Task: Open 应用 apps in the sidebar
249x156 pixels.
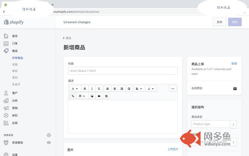Action: pos(15,123)
